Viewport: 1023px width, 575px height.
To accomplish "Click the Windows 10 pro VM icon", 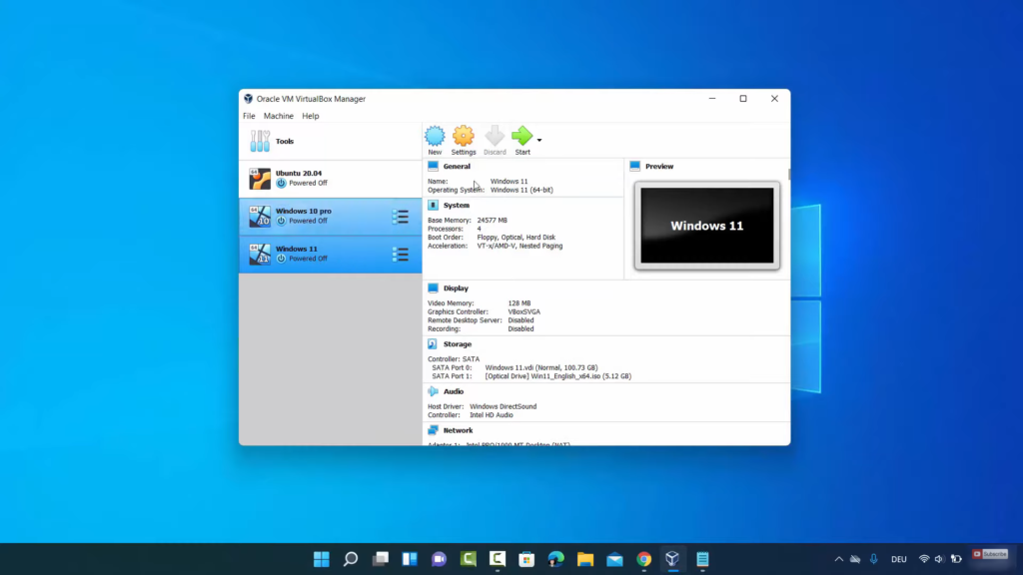I will [x=260, y=217].
